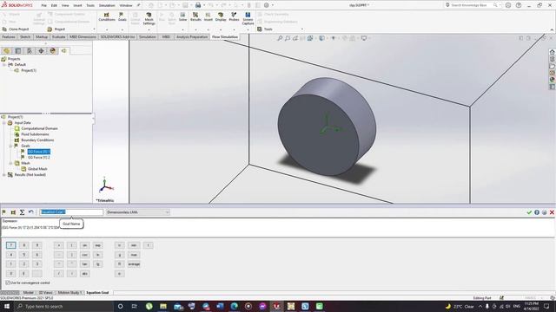Screen dimensions: 556x312
Task: Open the Window menu
Action: click(x=125, y=5)
